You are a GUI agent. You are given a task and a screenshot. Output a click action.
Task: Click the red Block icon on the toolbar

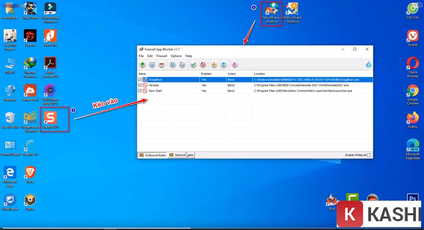click(x=203, y=64)
